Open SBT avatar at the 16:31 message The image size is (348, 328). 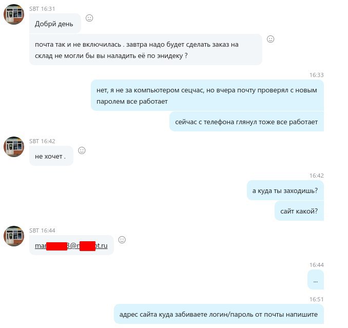coord(14,14)
